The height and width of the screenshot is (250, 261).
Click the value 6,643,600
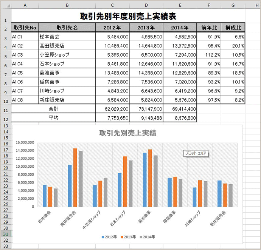tap(146, 91)
